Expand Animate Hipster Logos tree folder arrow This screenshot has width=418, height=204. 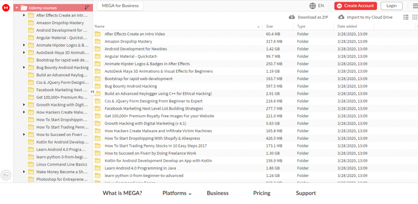tap(24, 45)
